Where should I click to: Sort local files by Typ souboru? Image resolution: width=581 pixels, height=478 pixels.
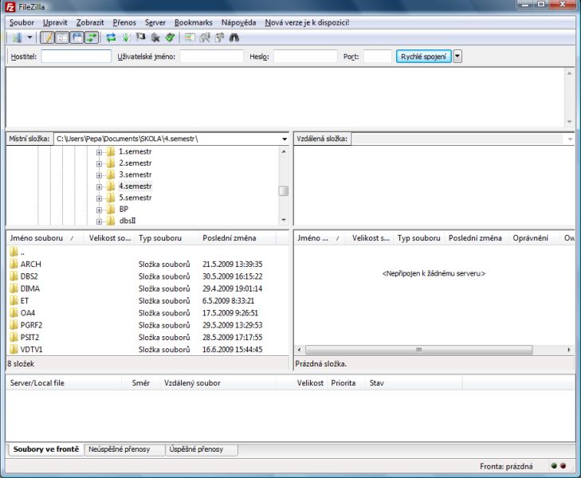coord(167,238)
